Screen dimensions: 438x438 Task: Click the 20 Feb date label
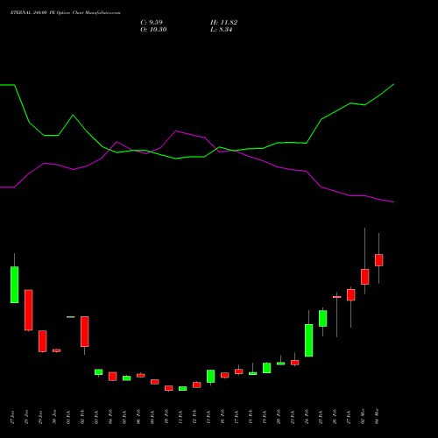279,417
